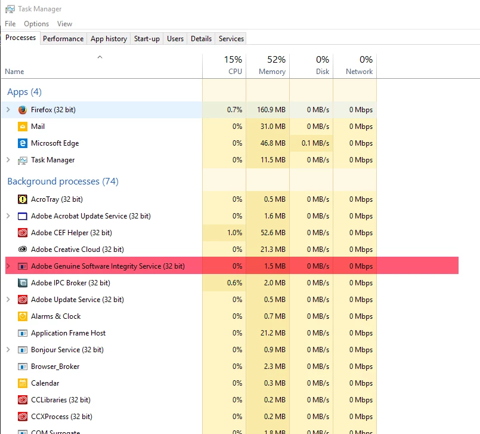
Task: Click the Browser_Broker icon
Action: pyautogui.click(x=22, y=367)
